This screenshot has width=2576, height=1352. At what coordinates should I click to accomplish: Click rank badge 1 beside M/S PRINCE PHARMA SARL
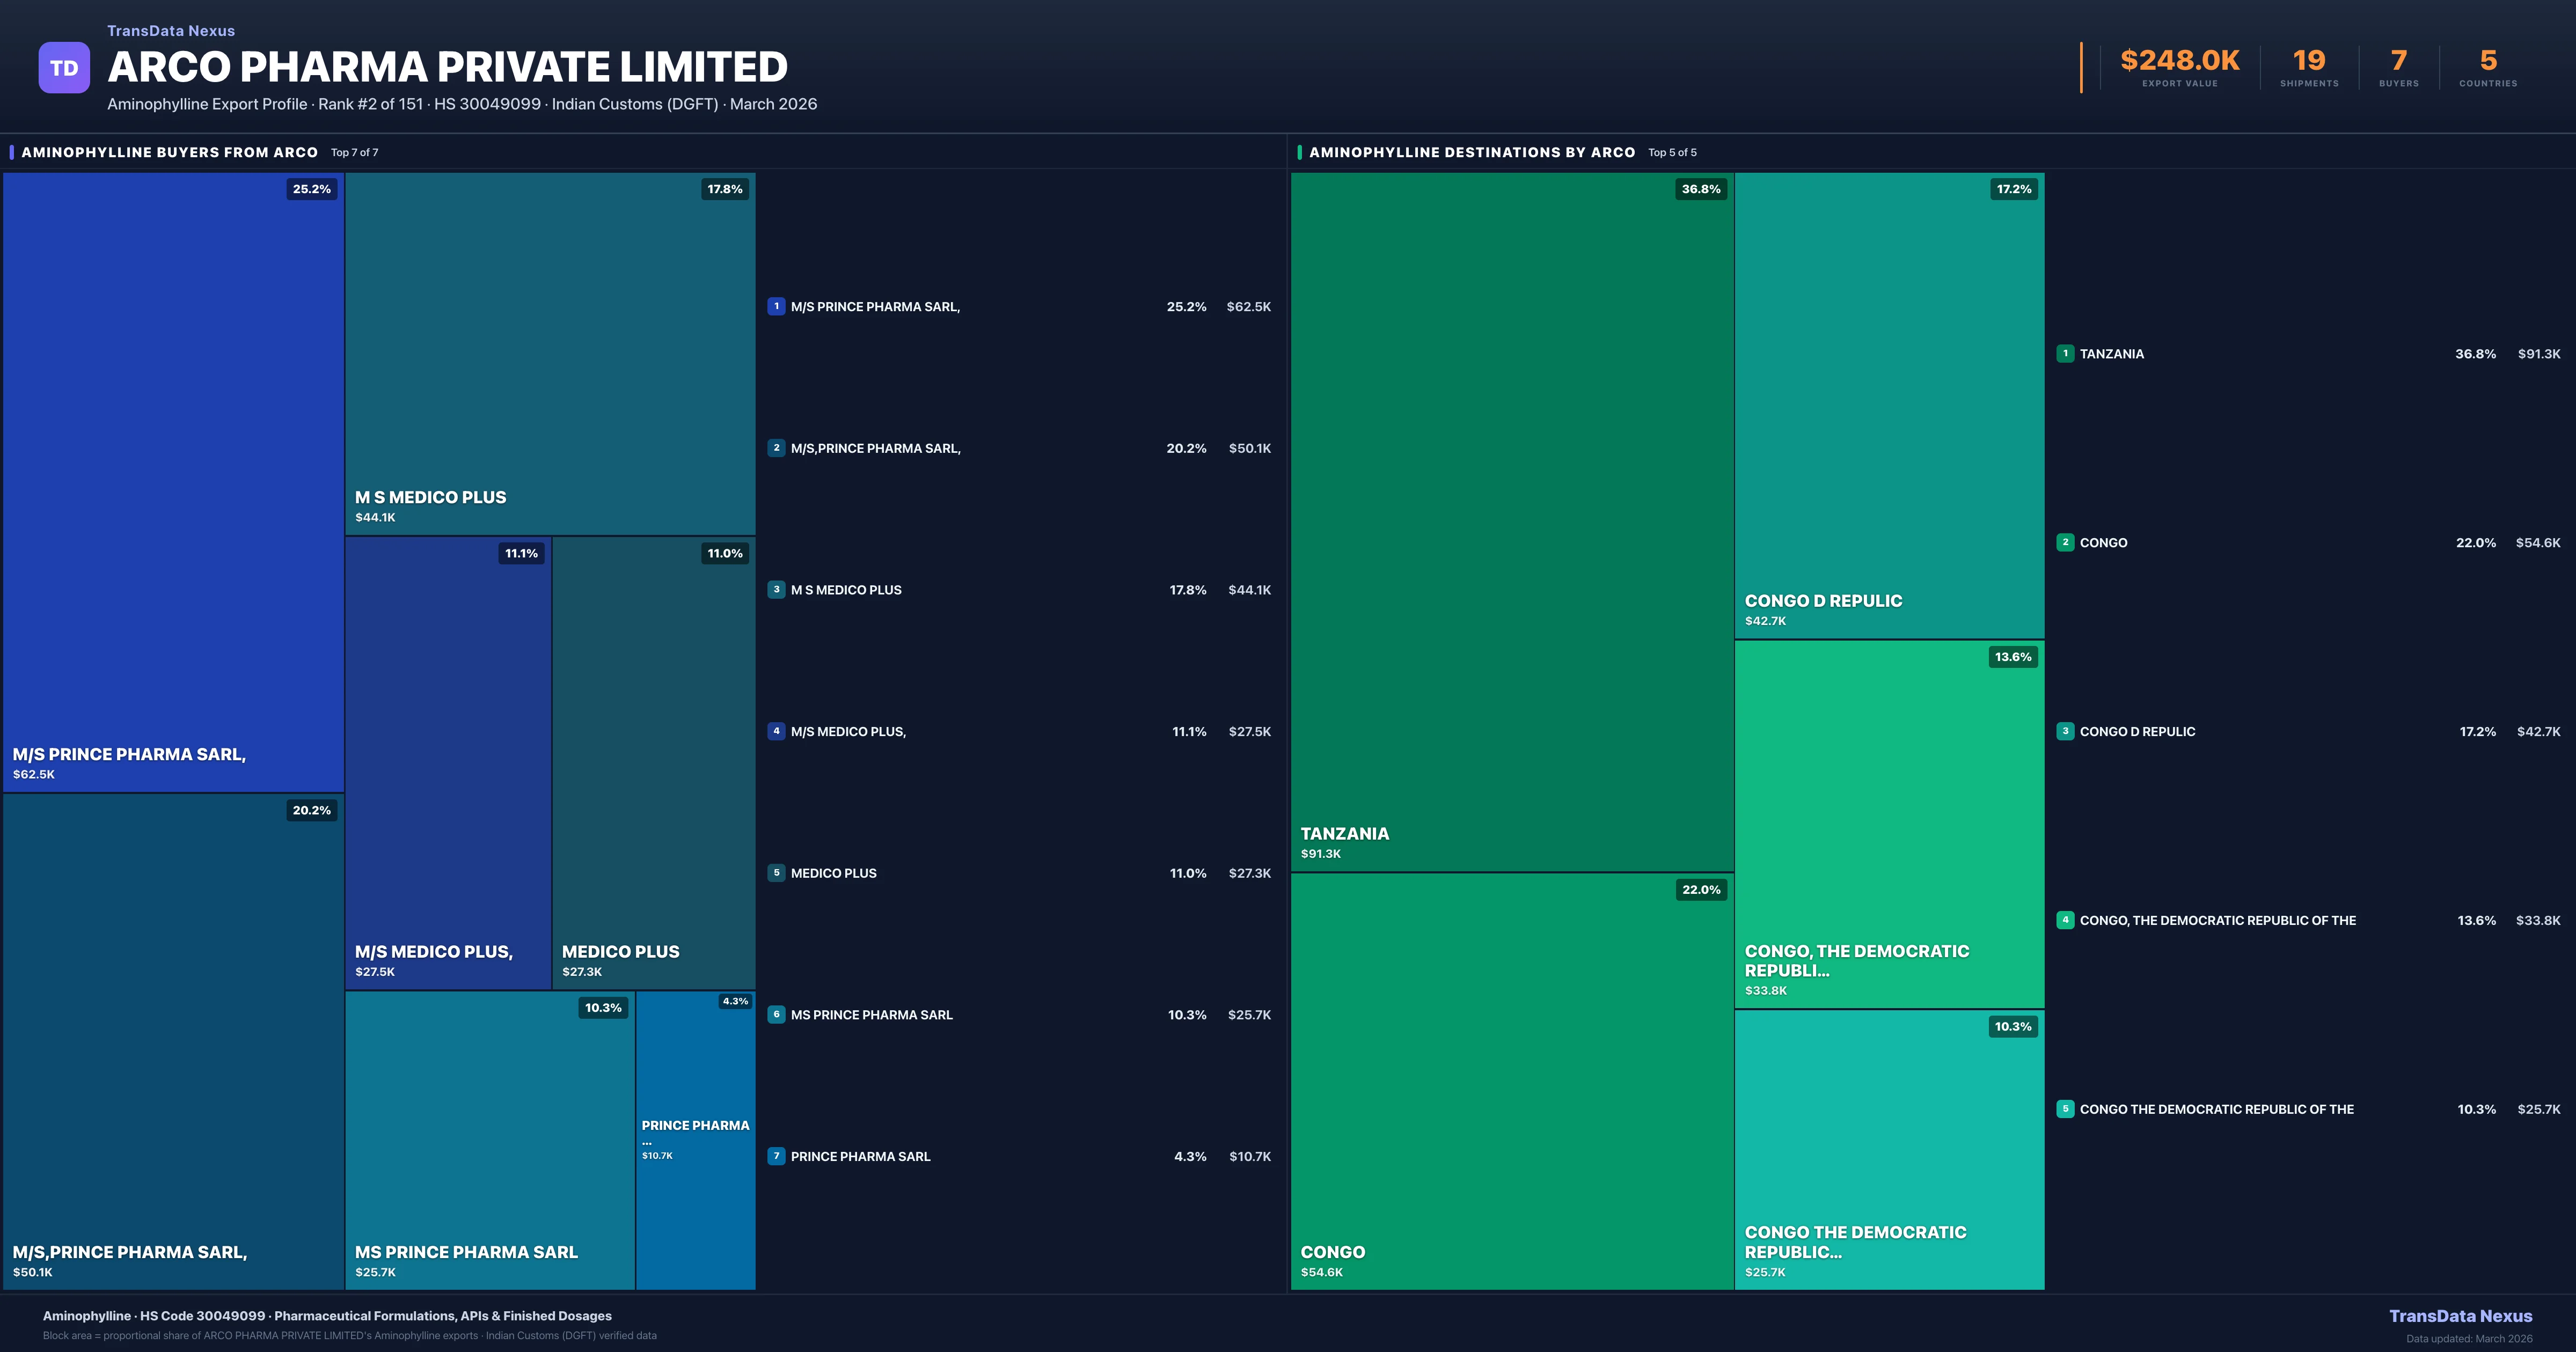(776, 306)
